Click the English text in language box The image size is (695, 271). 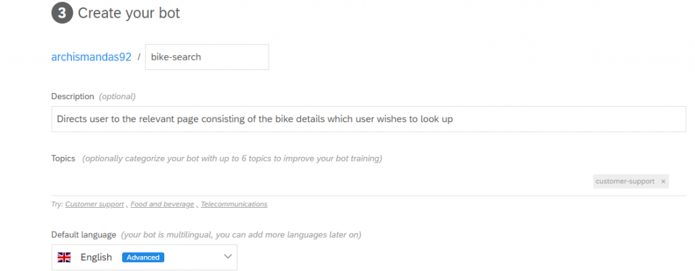tap(96, 257)
